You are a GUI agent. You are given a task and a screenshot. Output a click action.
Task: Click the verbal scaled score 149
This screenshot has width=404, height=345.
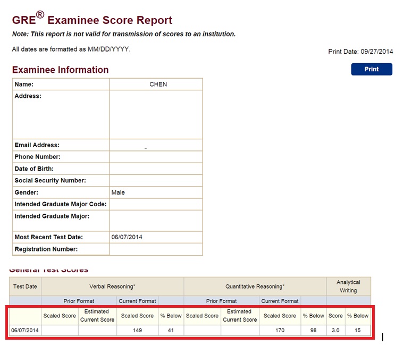137,330
